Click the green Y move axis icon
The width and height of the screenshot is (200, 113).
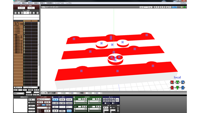(x=177, y=88)
